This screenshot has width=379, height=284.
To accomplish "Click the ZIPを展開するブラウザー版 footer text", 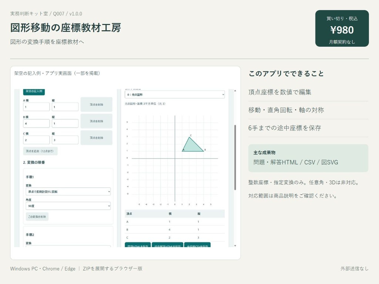I will pos(113,268).
